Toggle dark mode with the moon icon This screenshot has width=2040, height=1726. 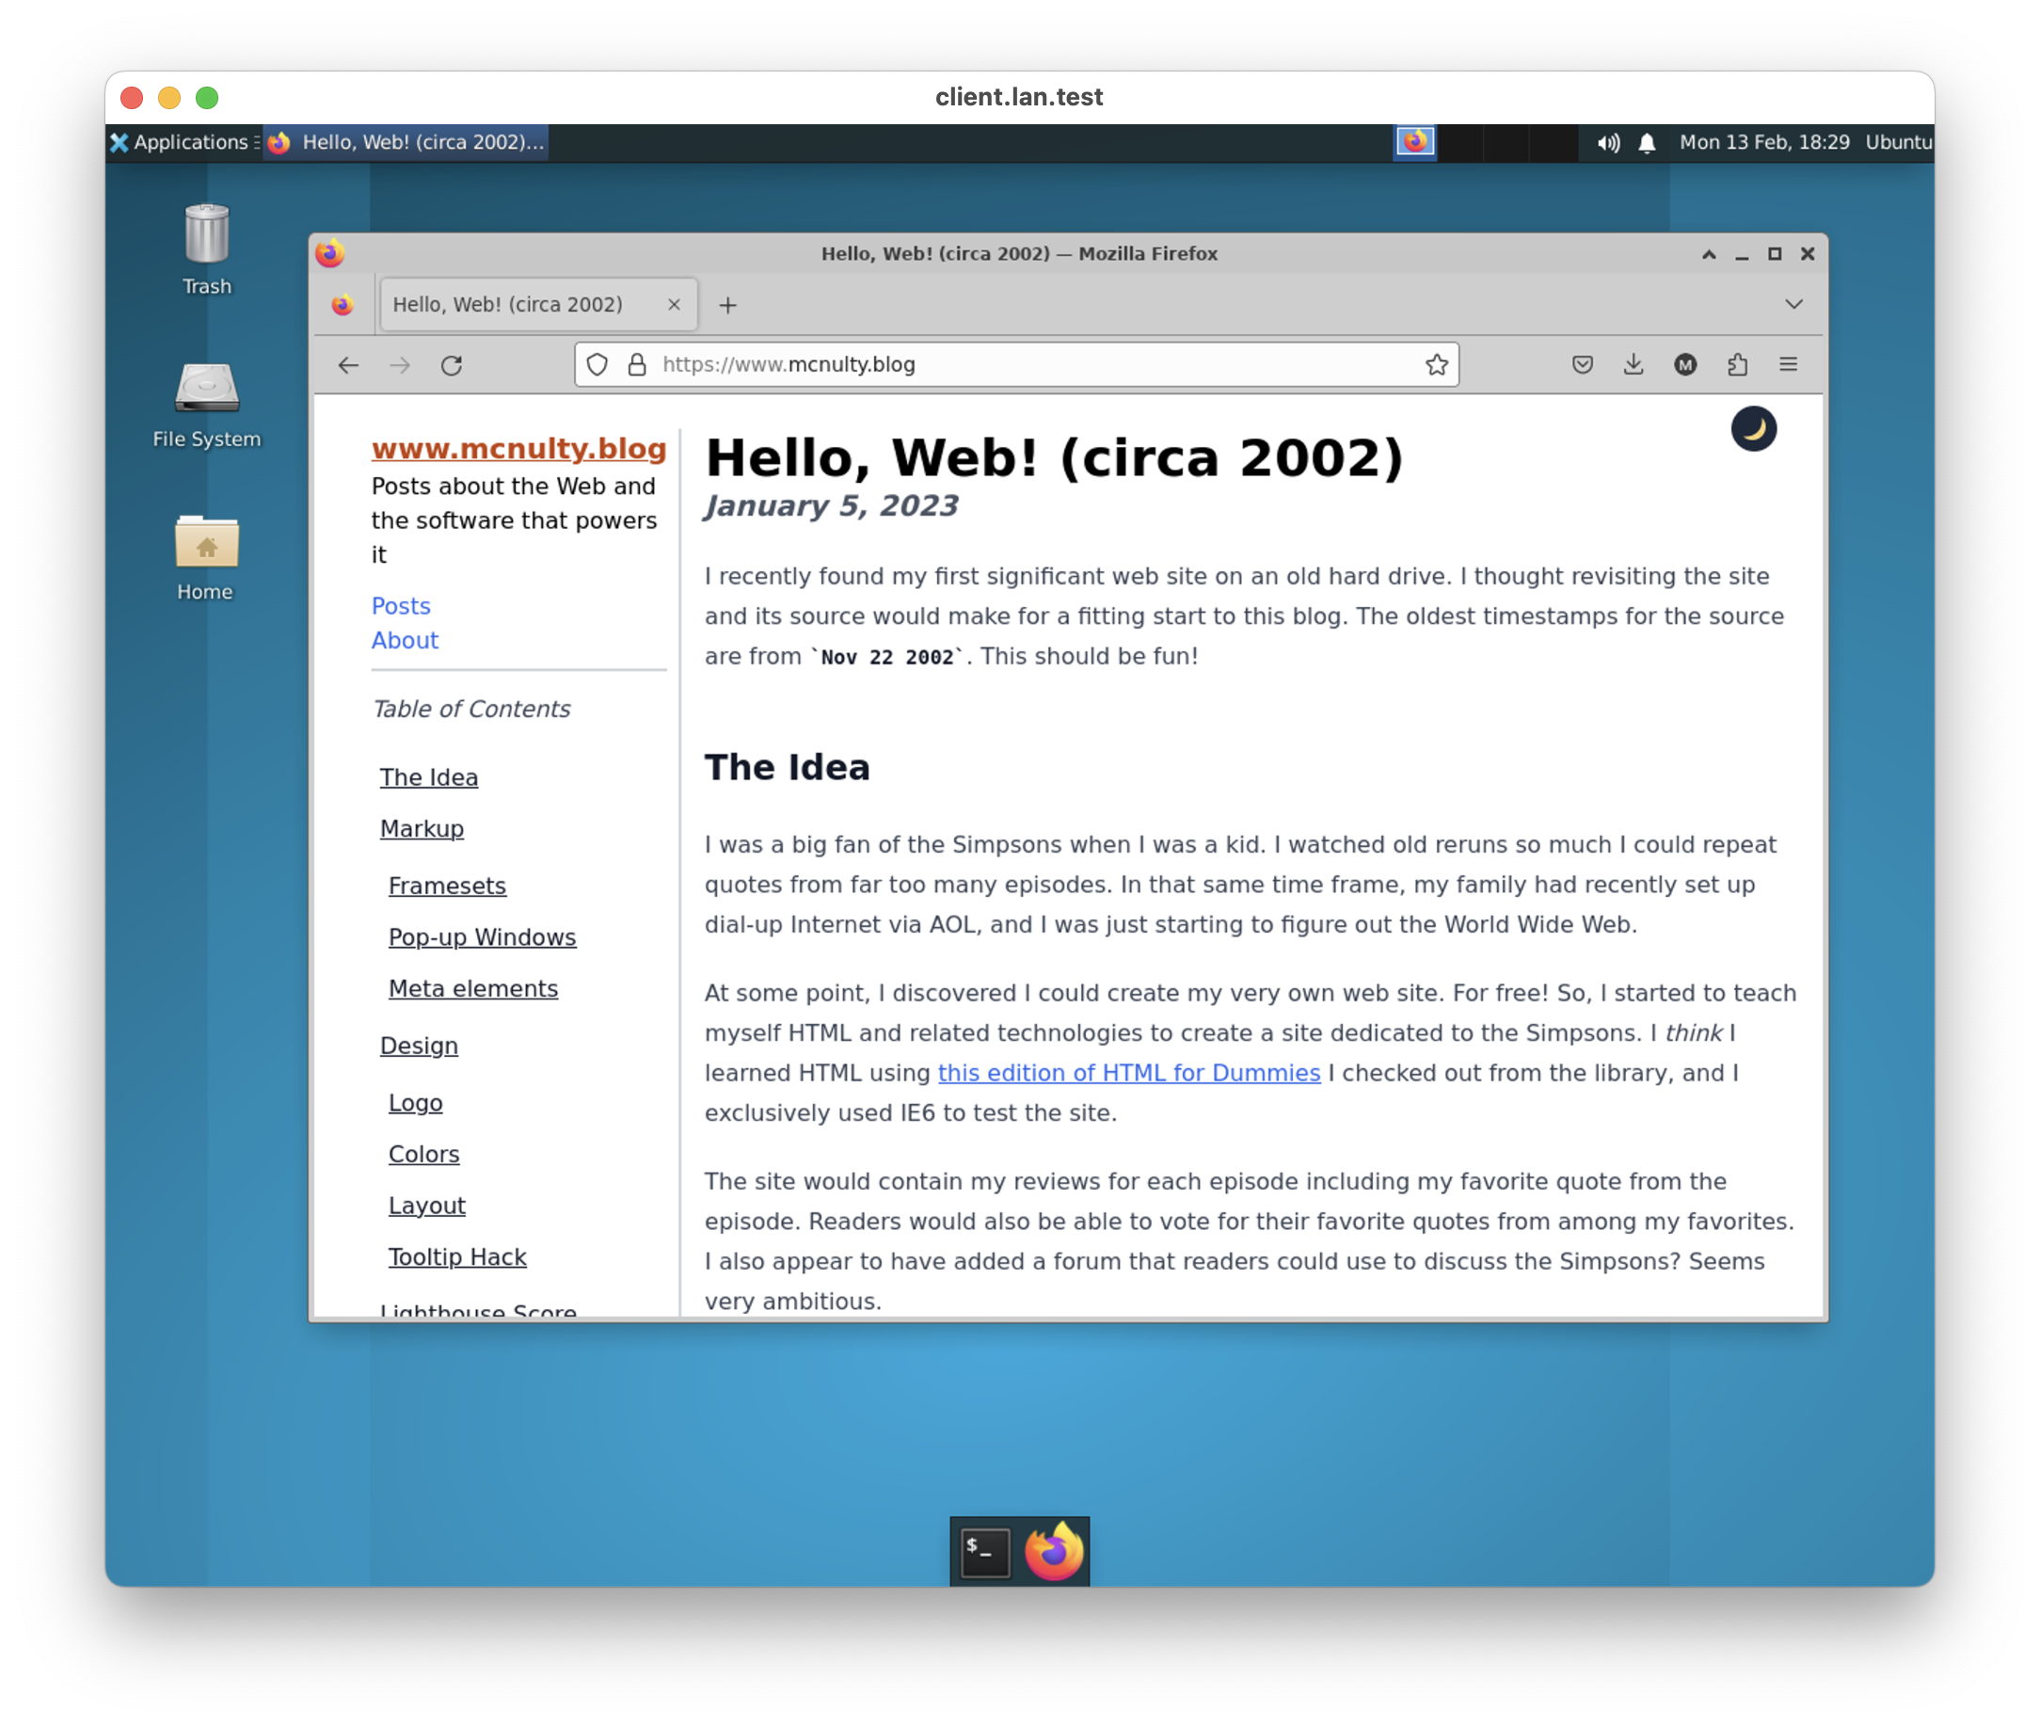(x=1754, y=427)
